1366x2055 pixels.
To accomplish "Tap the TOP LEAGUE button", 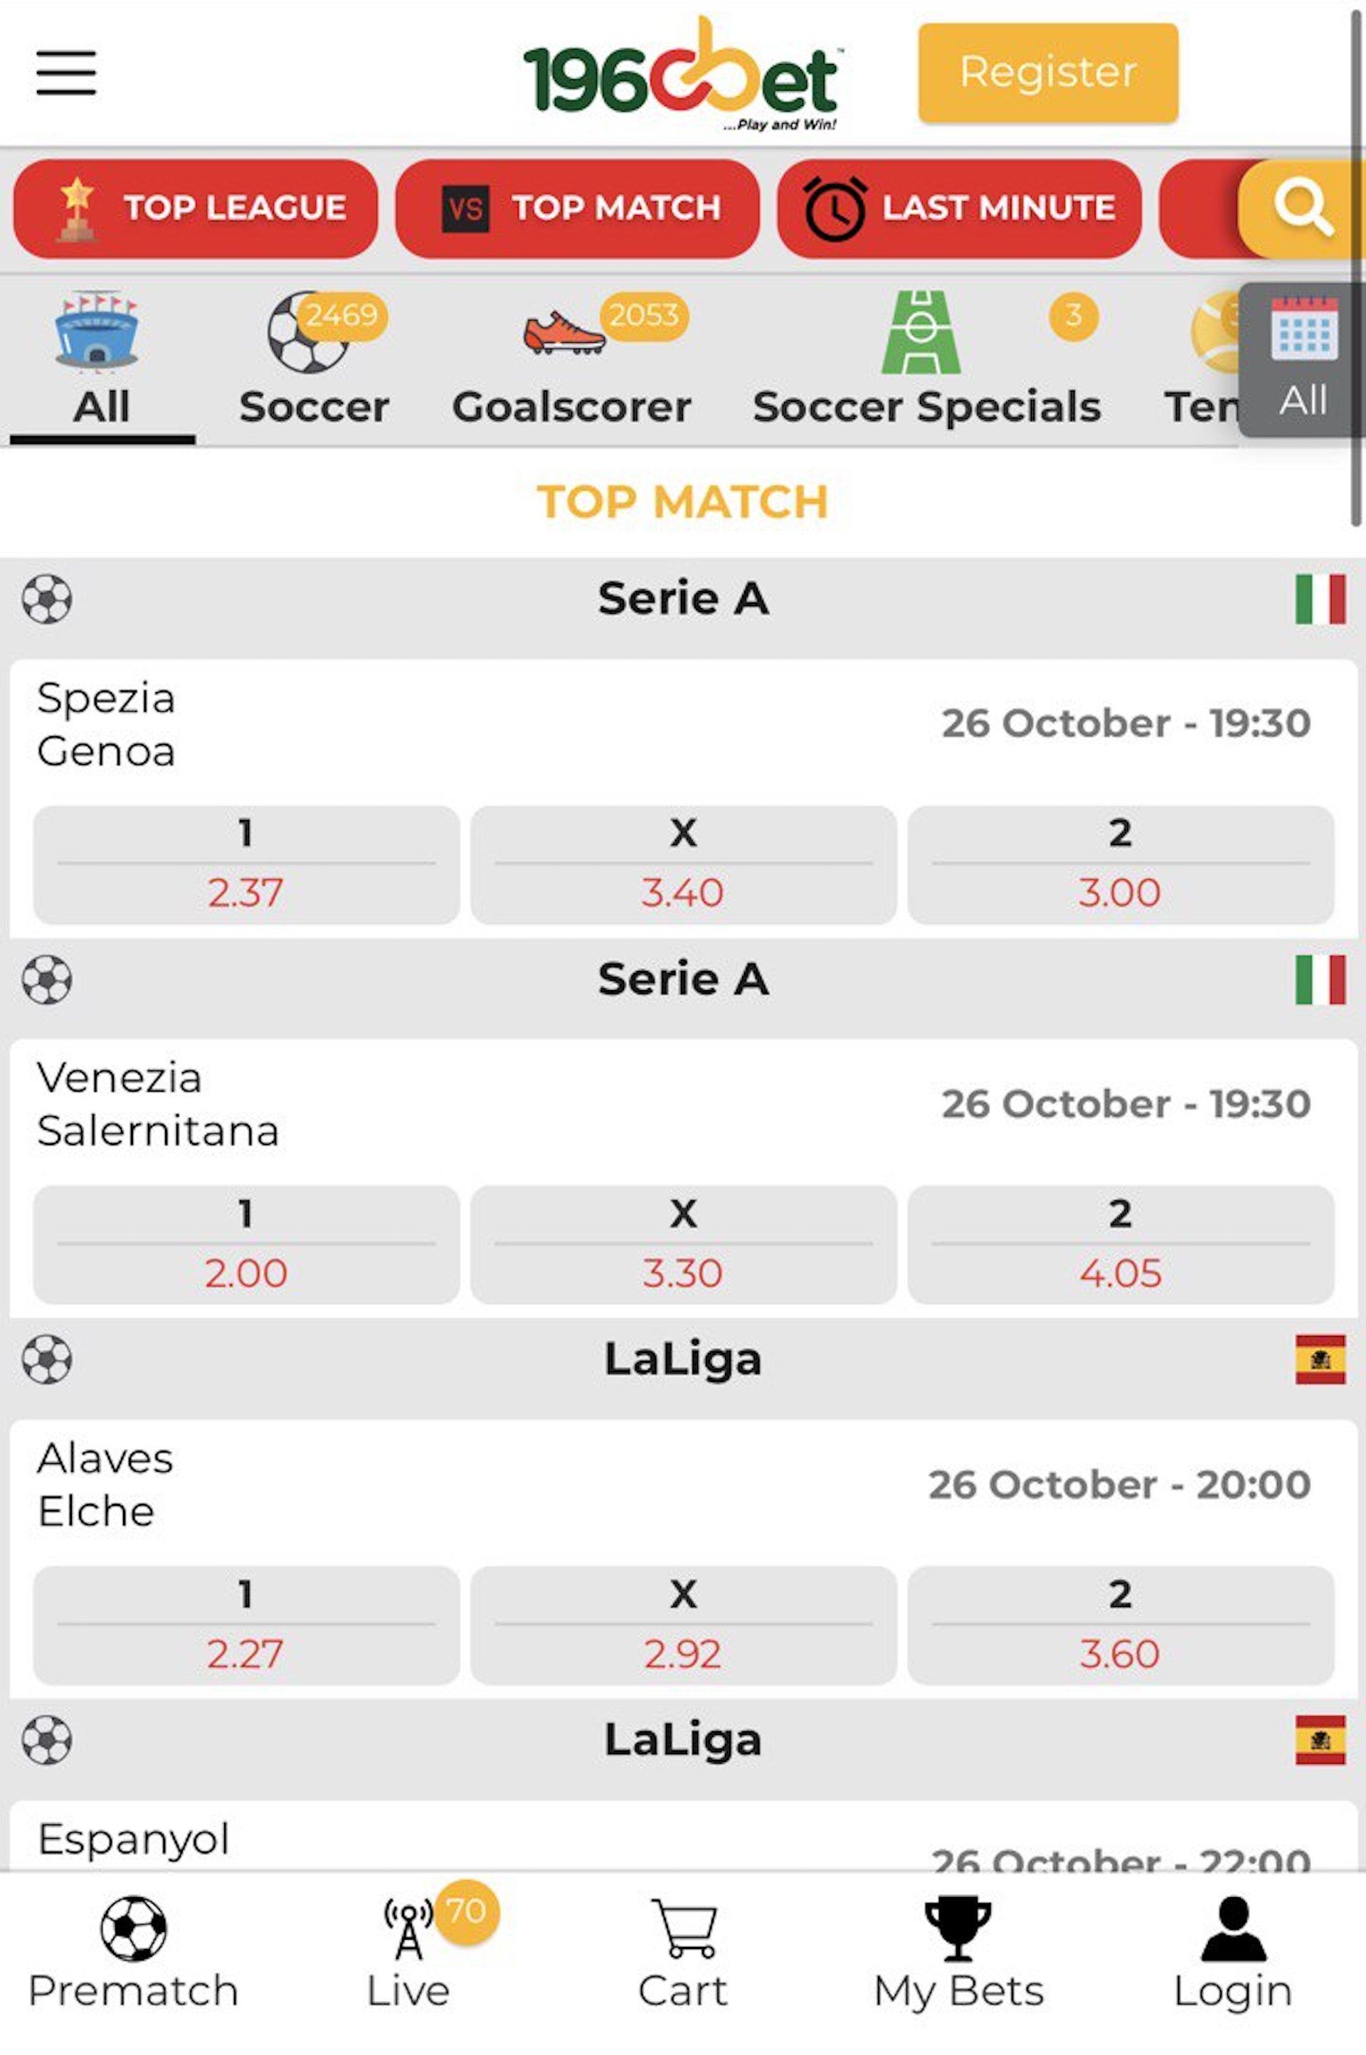I will point(196,209).
